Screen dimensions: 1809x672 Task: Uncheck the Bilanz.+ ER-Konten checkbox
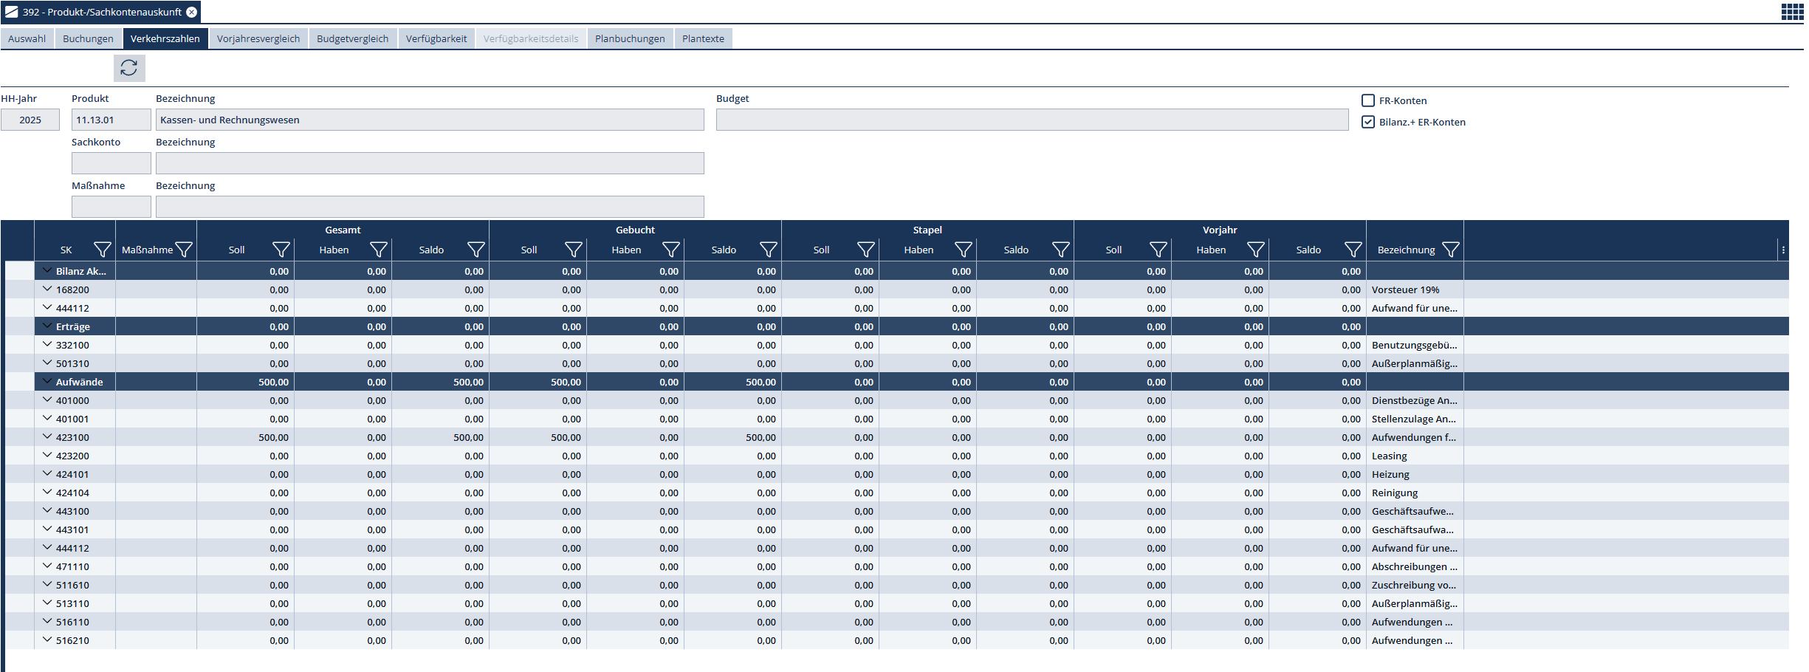(1368, 123)
